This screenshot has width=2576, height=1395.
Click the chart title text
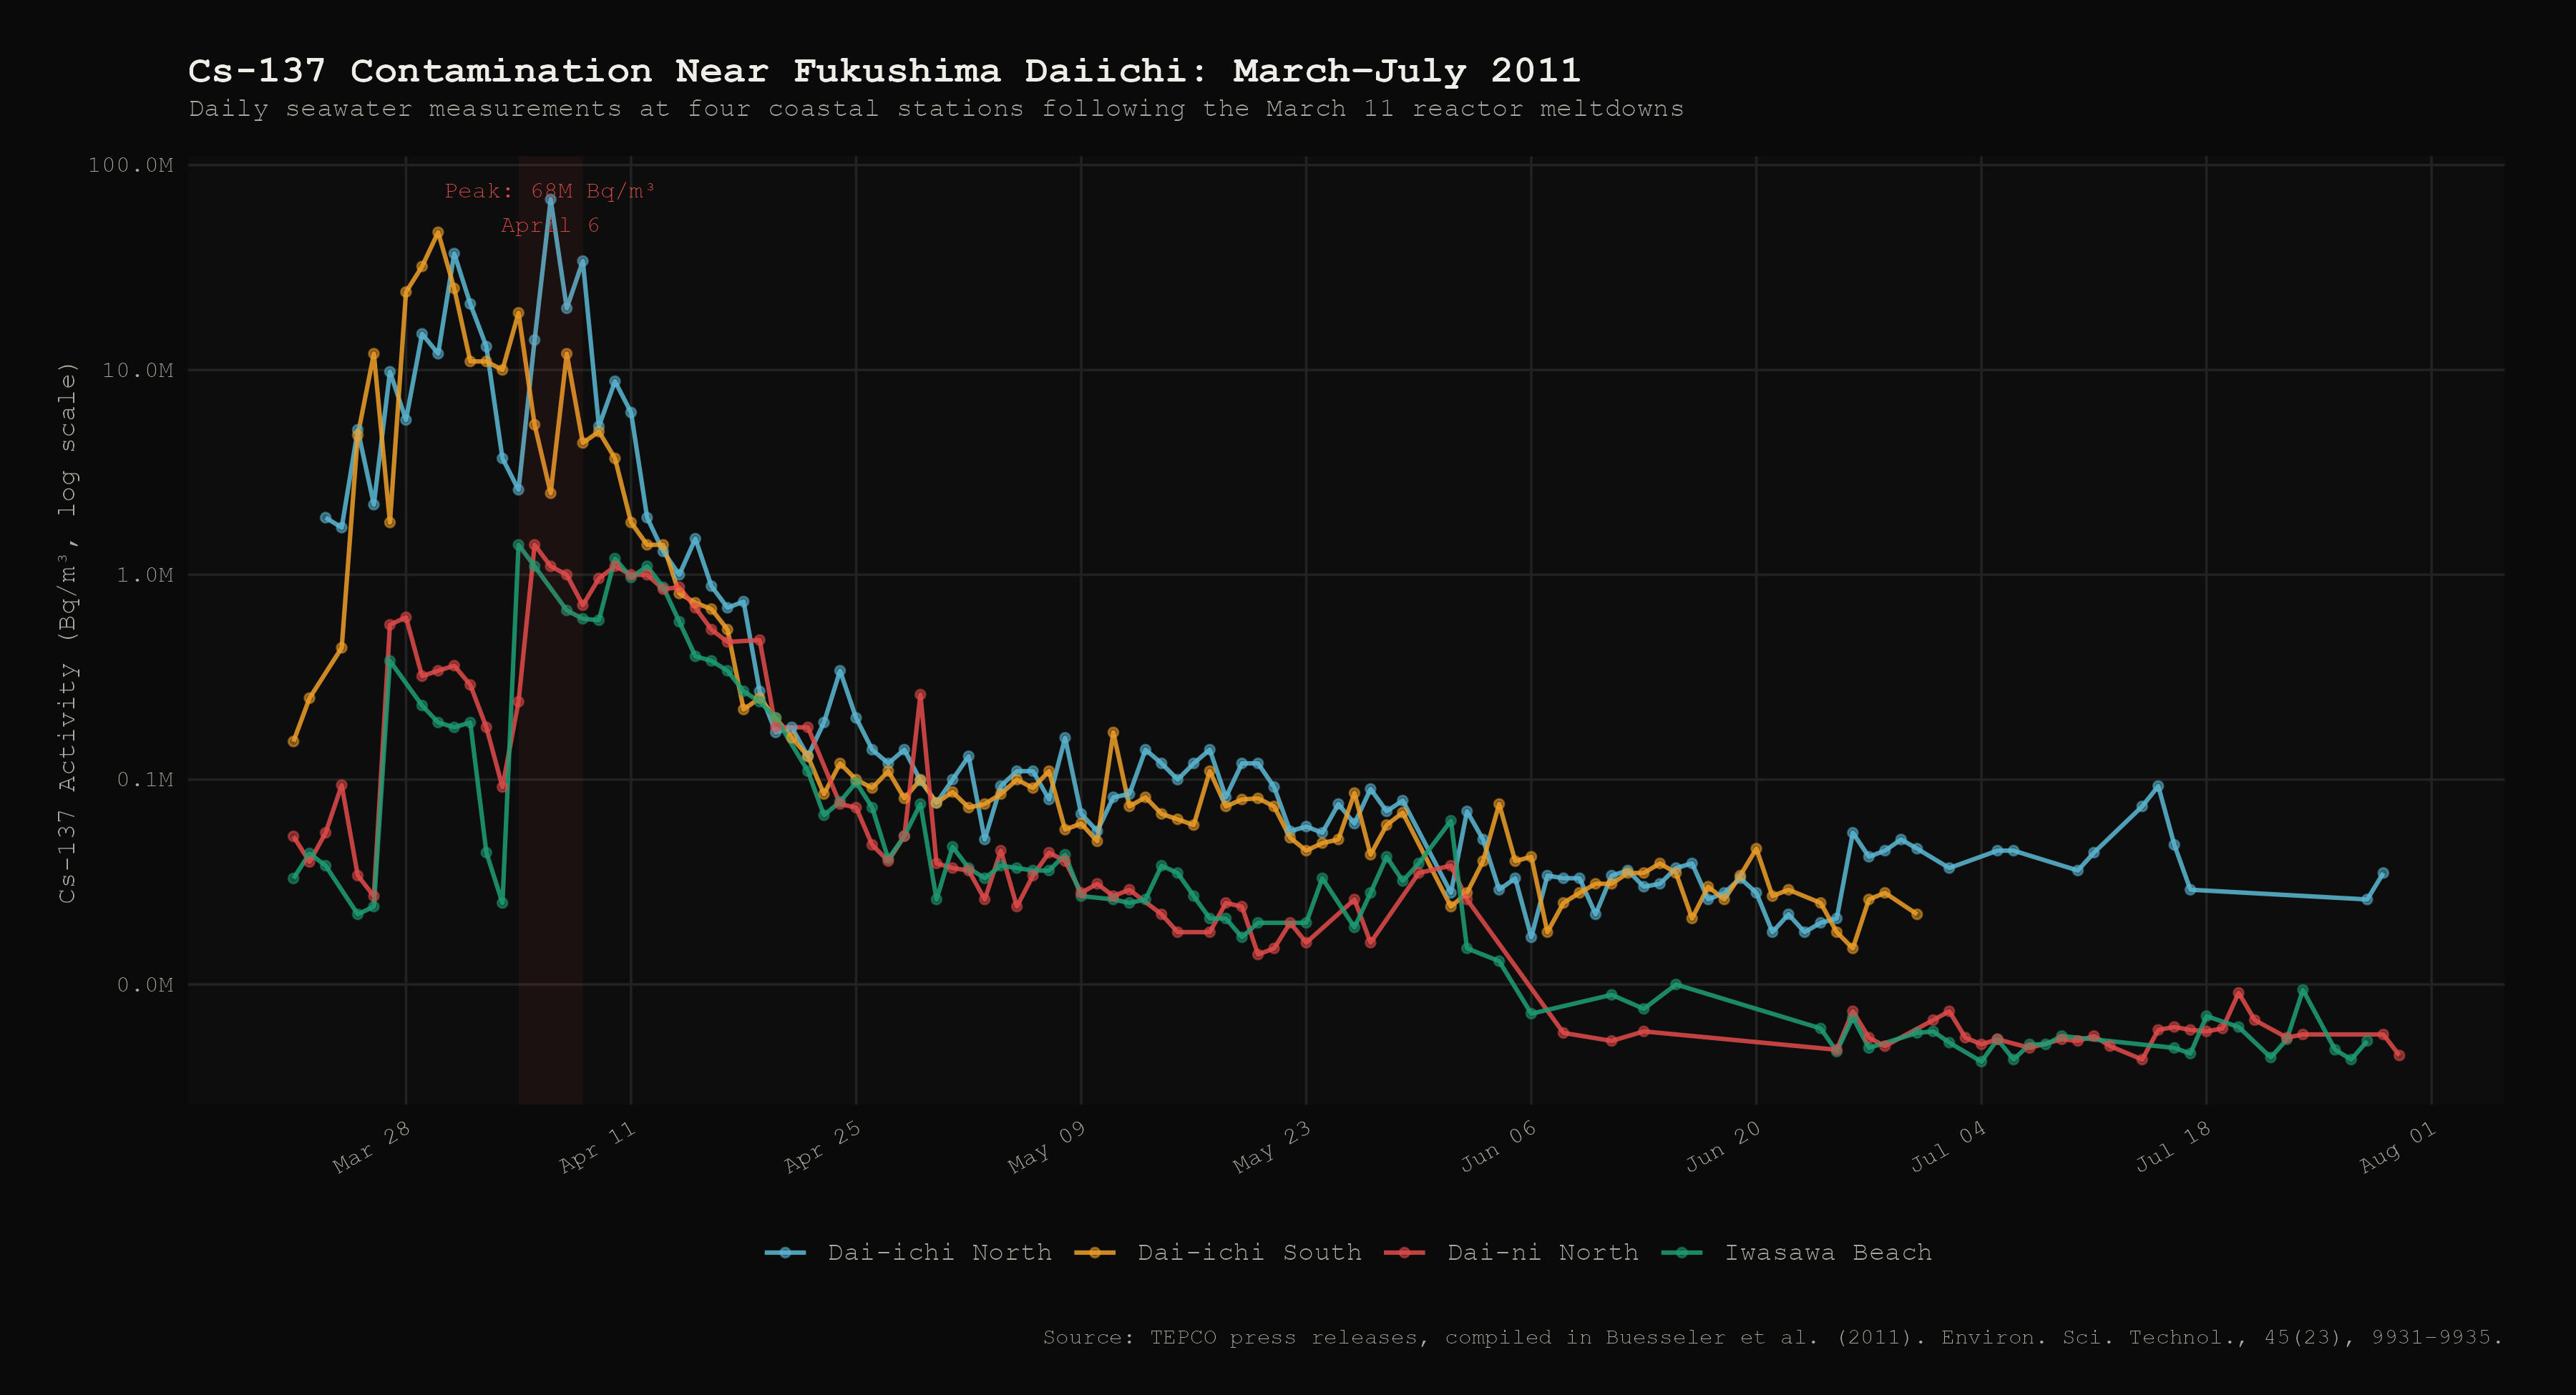click(884, 71)
